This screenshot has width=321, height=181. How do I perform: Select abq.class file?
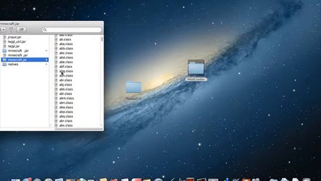coord(66,116)
